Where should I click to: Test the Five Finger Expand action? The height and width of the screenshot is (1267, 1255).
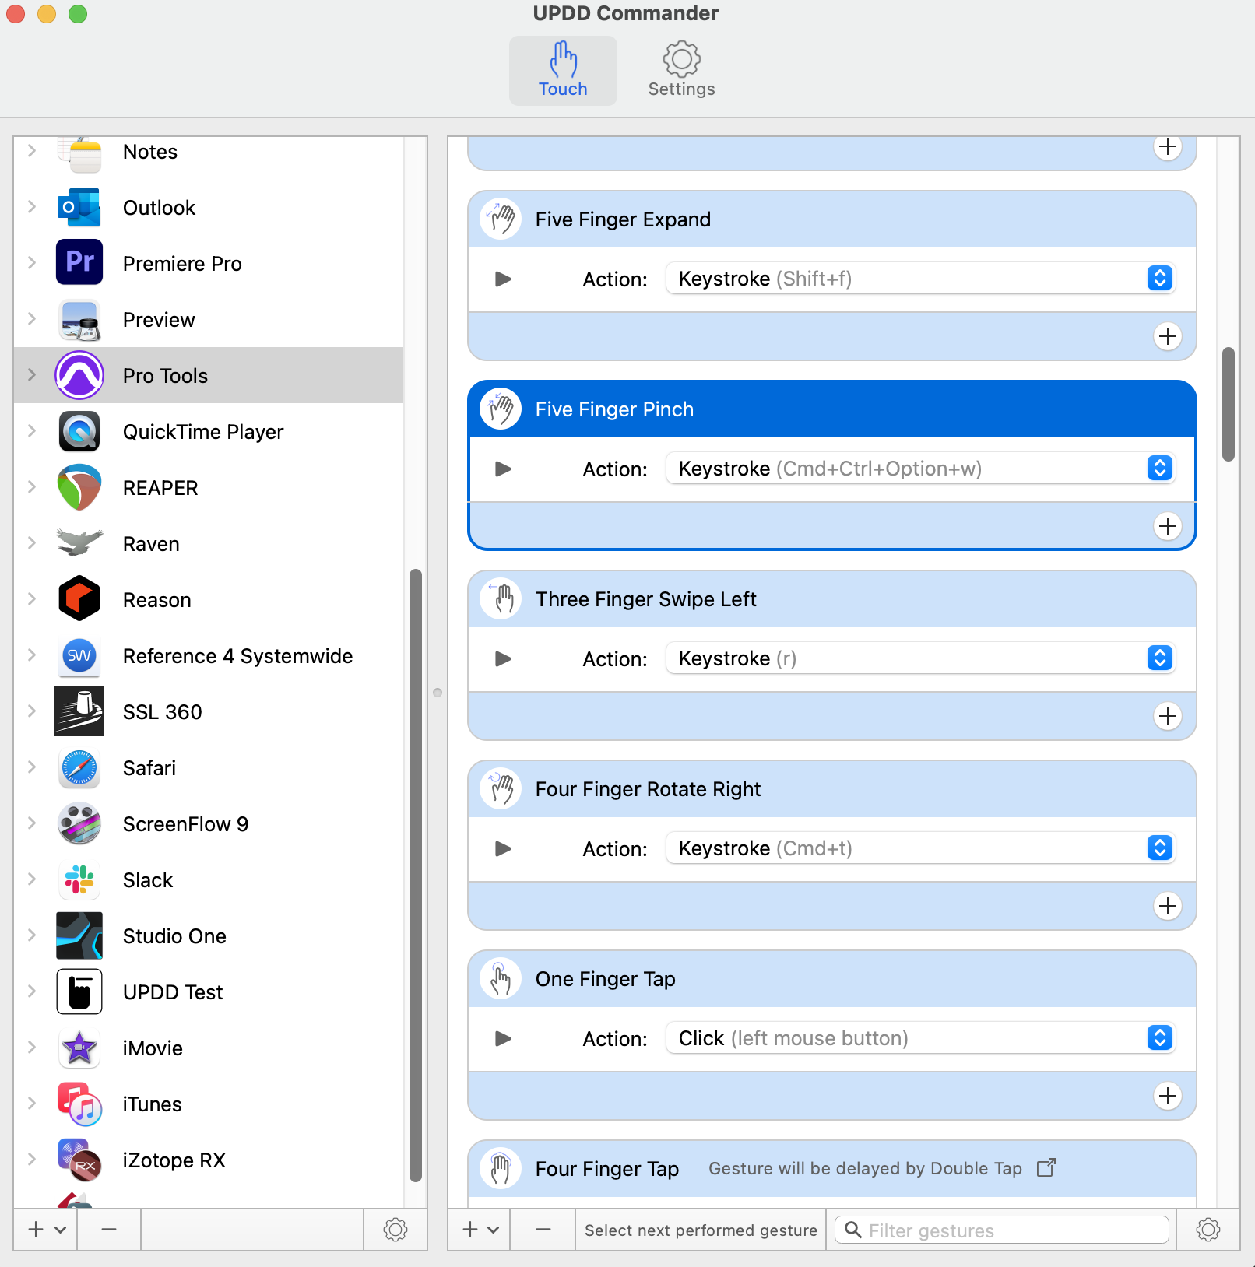(504, 279)
